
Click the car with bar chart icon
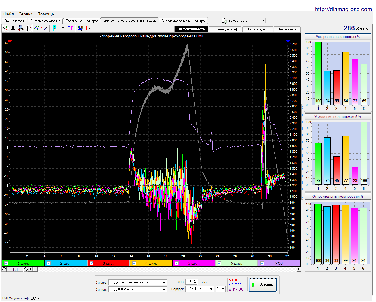tap(80, 28)
